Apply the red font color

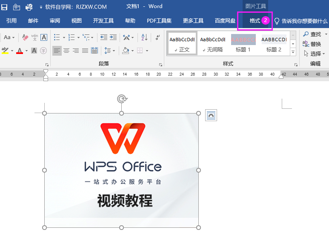(20, 51)
